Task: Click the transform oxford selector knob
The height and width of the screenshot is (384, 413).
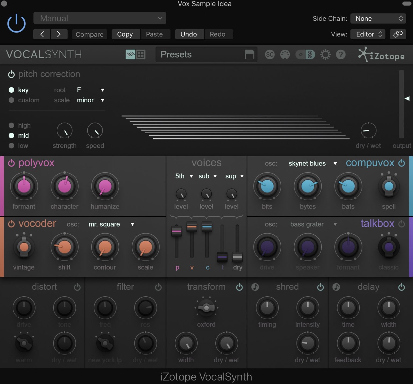Action: (206, 308)
